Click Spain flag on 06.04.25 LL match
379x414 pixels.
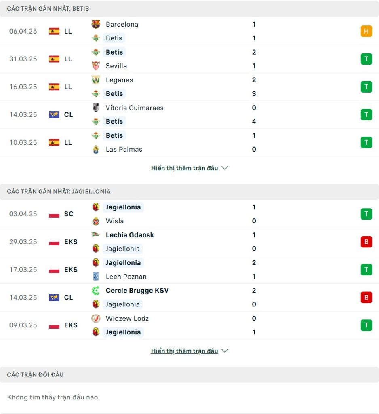point(54,31)
